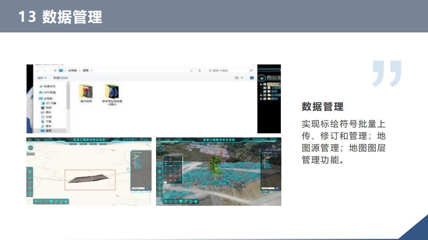
Task: Select 音乐 in explorer sidebar
Action: [x=46, y=126]
